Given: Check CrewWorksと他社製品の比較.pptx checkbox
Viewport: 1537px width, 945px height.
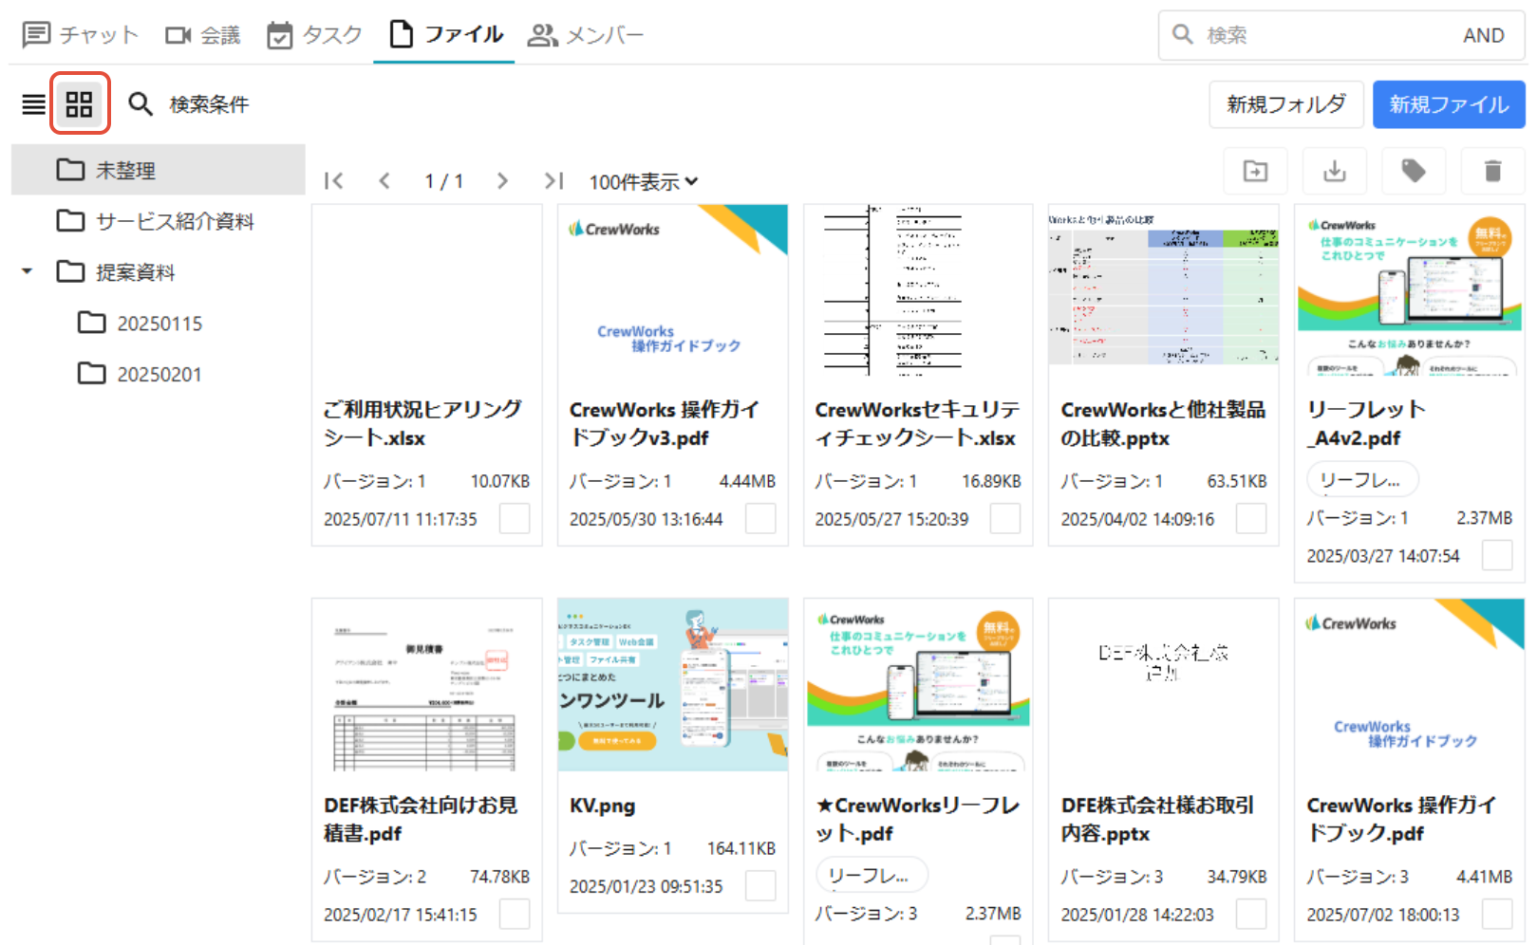Looking at the screenshot, I should pyautogui.click(x=1251, y=518).
